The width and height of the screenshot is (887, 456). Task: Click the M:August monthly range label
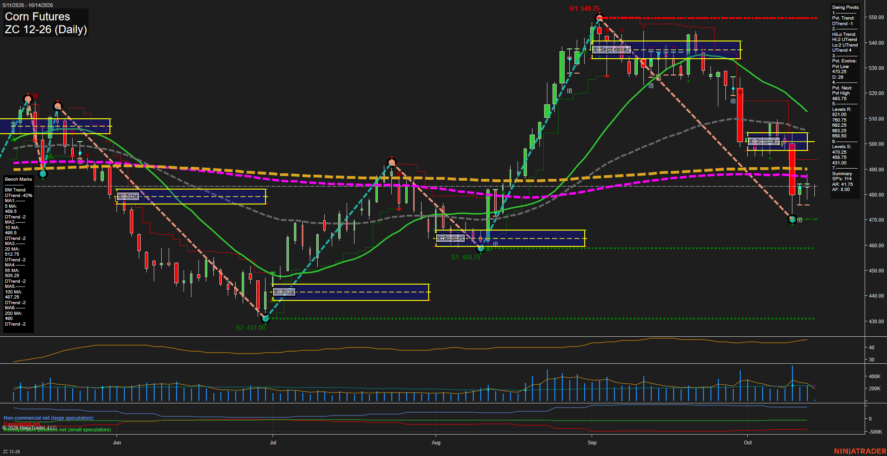point(450,238)
